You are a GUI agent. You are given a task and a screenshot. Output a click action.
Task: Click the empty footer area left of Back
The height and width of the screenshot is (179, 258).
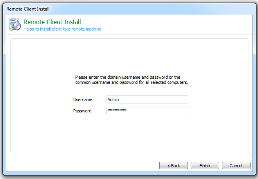coord(78,166)
